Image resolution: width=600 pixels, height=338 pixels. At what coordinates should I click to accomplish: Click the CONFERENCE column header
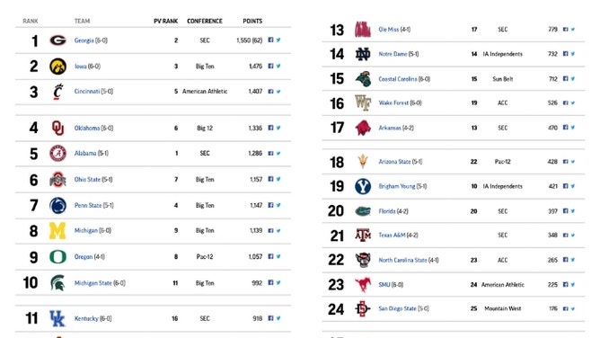(205, 21)
